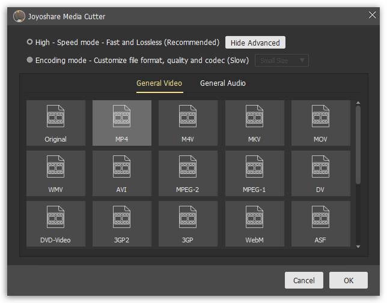Pick the DV format tile
This screenshot has height=303, width=387.
click(321, 173)
